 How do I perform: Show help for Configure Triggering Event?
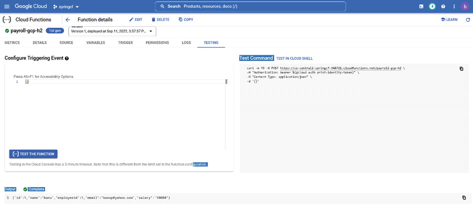pos(67,58)
